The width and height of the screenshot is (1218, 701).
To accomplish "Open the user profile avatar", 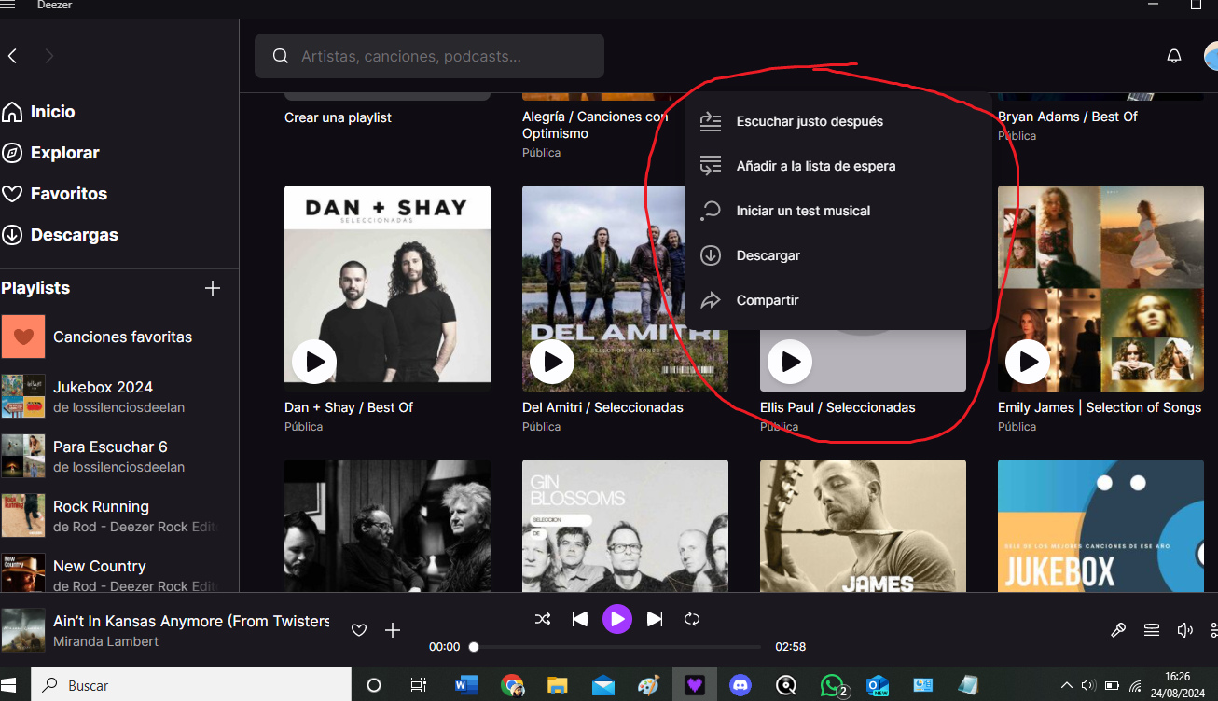I will click(x=1211, y=56).
